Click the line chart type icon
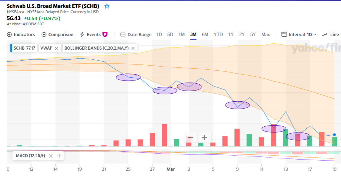Viewport: 341px width, 179px height. click(325, 34)
